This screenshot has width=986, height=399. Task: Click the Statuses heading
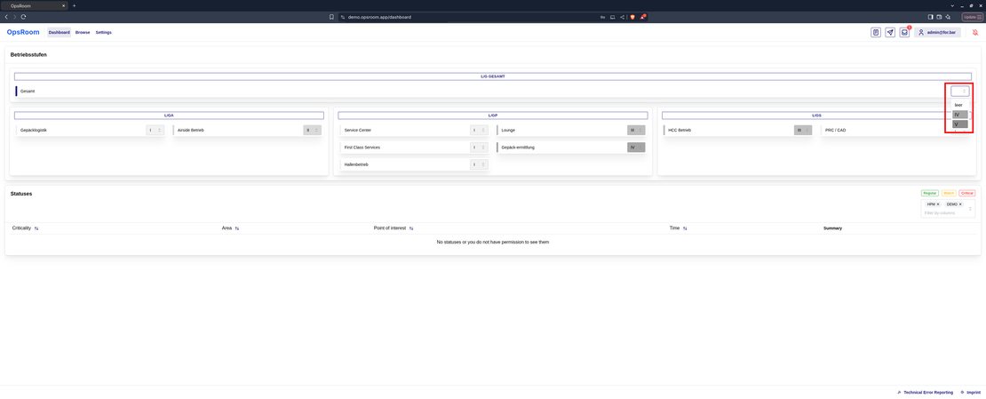point(21,193)
